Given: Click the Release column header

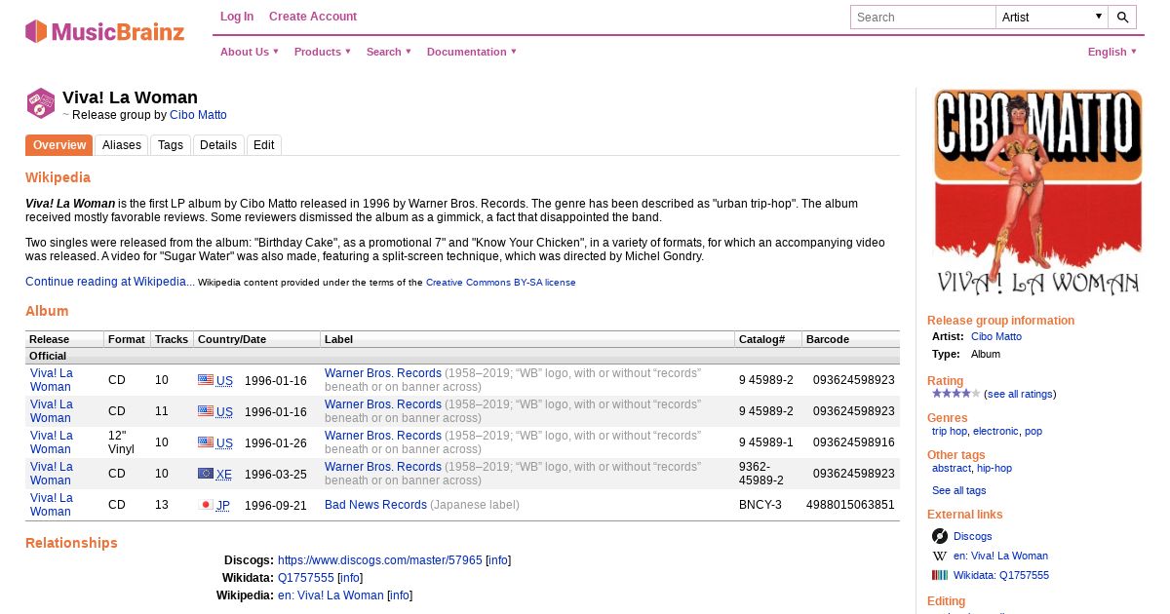Looking at the screenshot, I should [x=64, y=339].
